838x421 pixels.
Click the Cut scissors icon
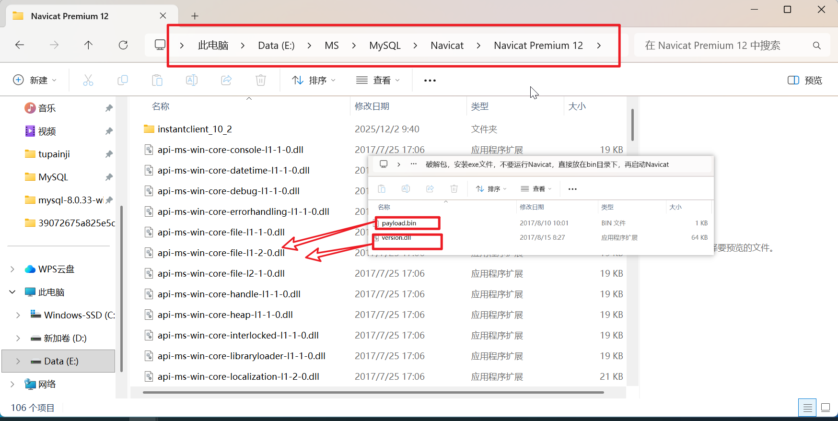pos(88,80)
